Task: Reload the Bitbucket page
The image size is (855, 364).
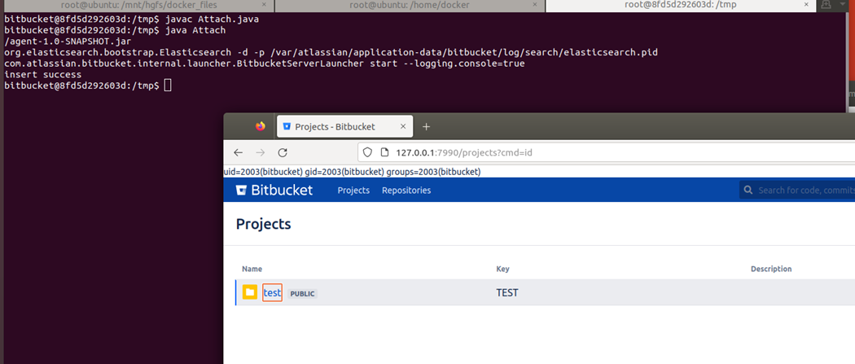Action: 283,152
